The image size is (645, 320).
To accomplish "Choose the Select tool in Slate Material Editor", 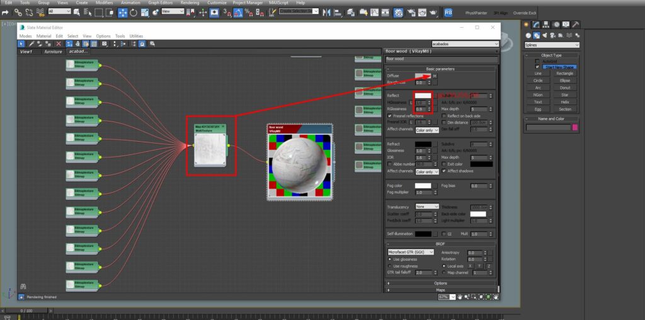I will [21, 43].
